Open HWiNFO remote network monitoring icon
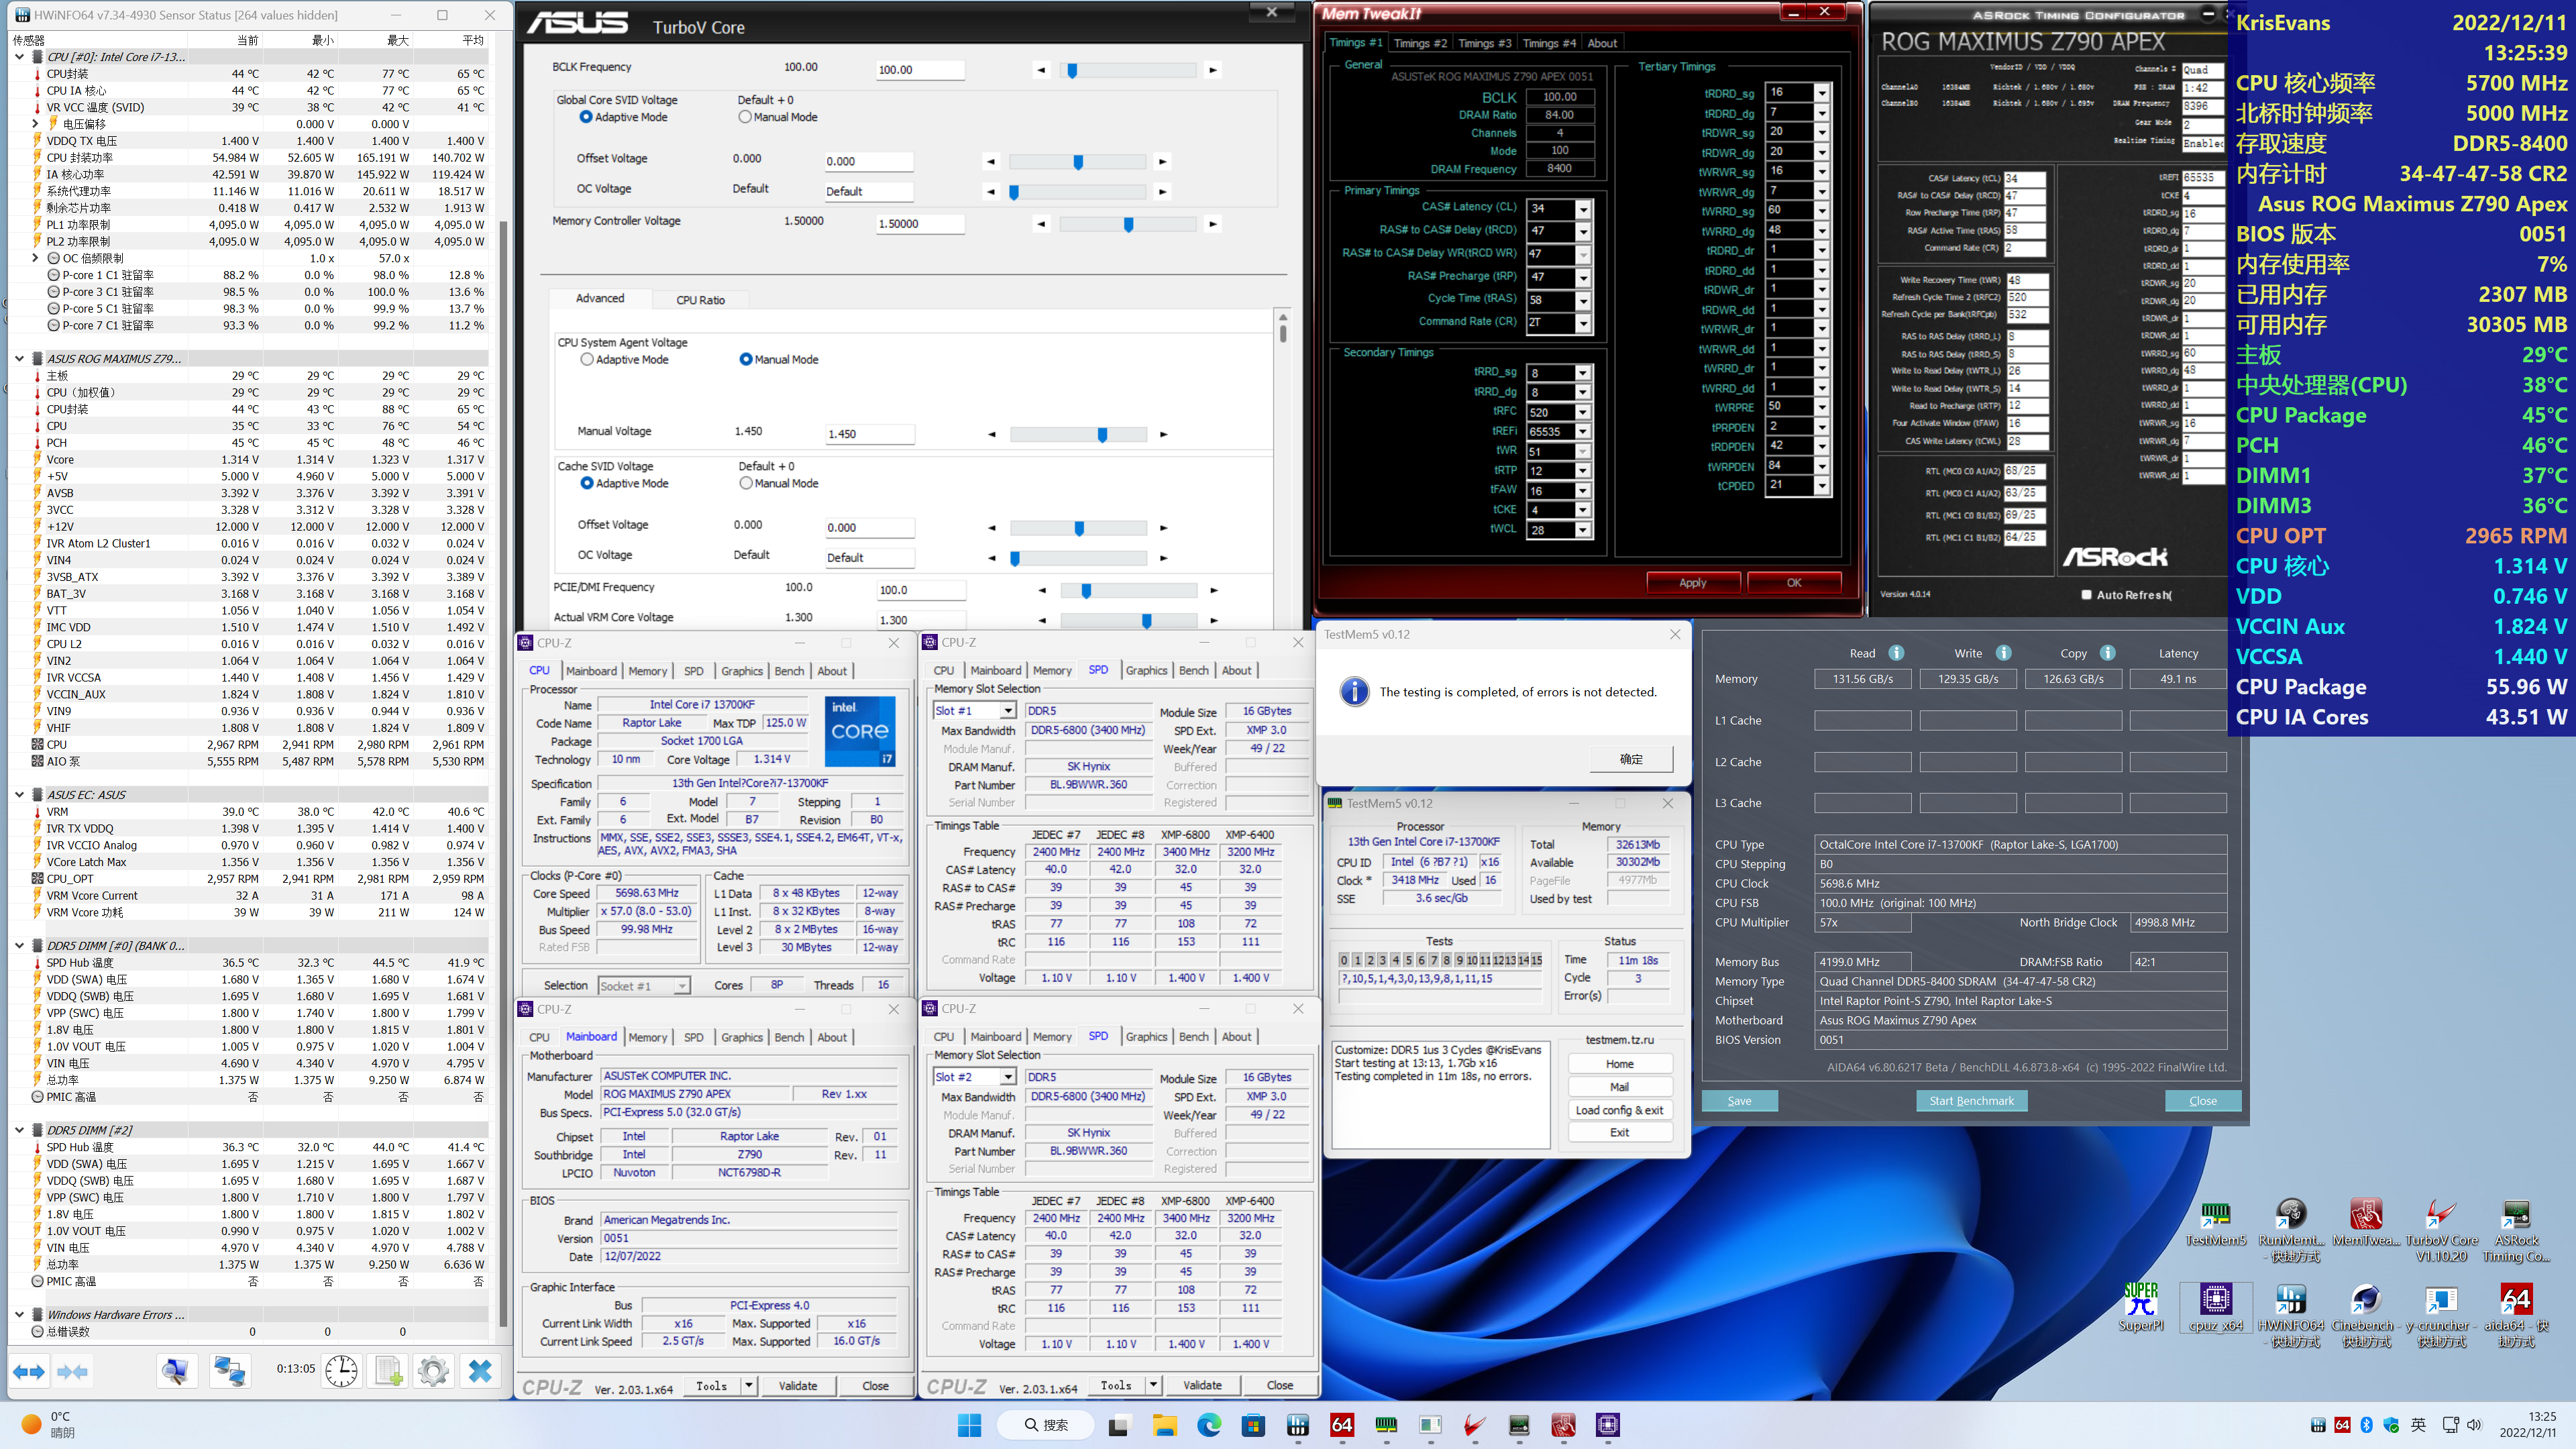The width and height of the screenshot is (2576, 1449). (x=229, y=1371)
